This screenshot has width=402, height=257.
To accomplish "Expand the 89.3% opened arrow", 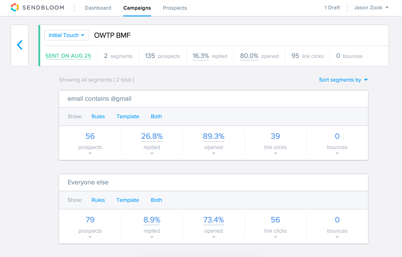I will click(214, 153).
